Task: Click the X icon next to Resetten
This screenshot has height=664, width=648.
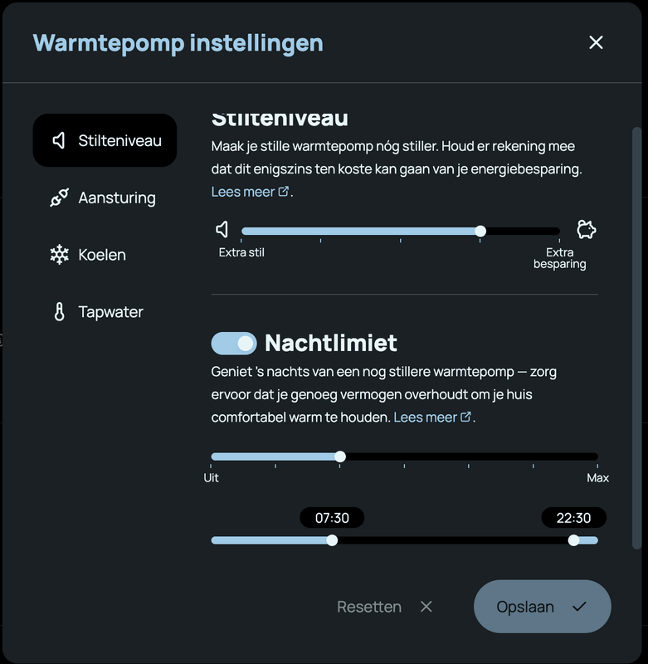Action: pyautogui.click(x=426, y=607)
